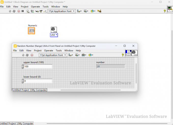Open View menu in block diagram window
This screenshot has height=125, width=173.
click(16, 7)
